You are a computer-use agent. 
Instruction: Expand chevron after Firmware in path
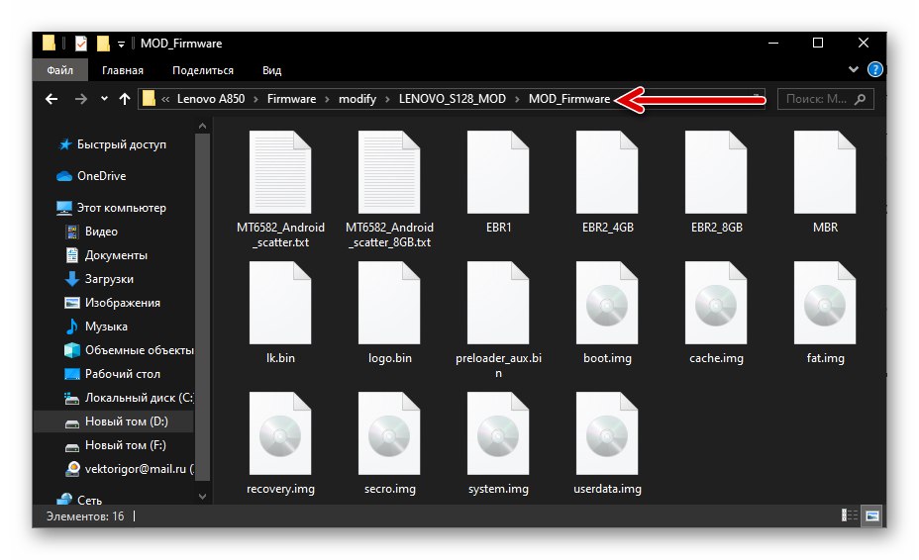327,99
